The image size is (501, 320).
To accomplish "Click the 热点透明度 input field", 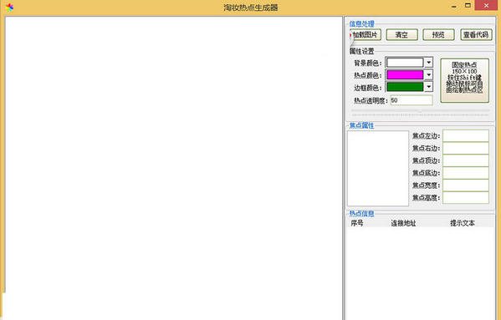I will point(412,100).
